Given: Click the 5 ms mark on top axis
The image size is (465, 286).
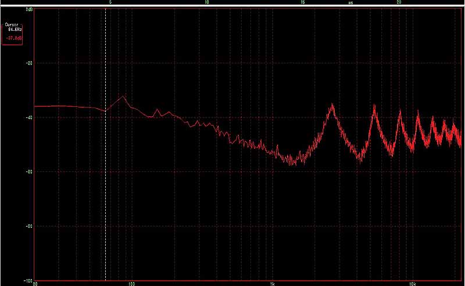Looking at the screenshot, I should 110,3.
